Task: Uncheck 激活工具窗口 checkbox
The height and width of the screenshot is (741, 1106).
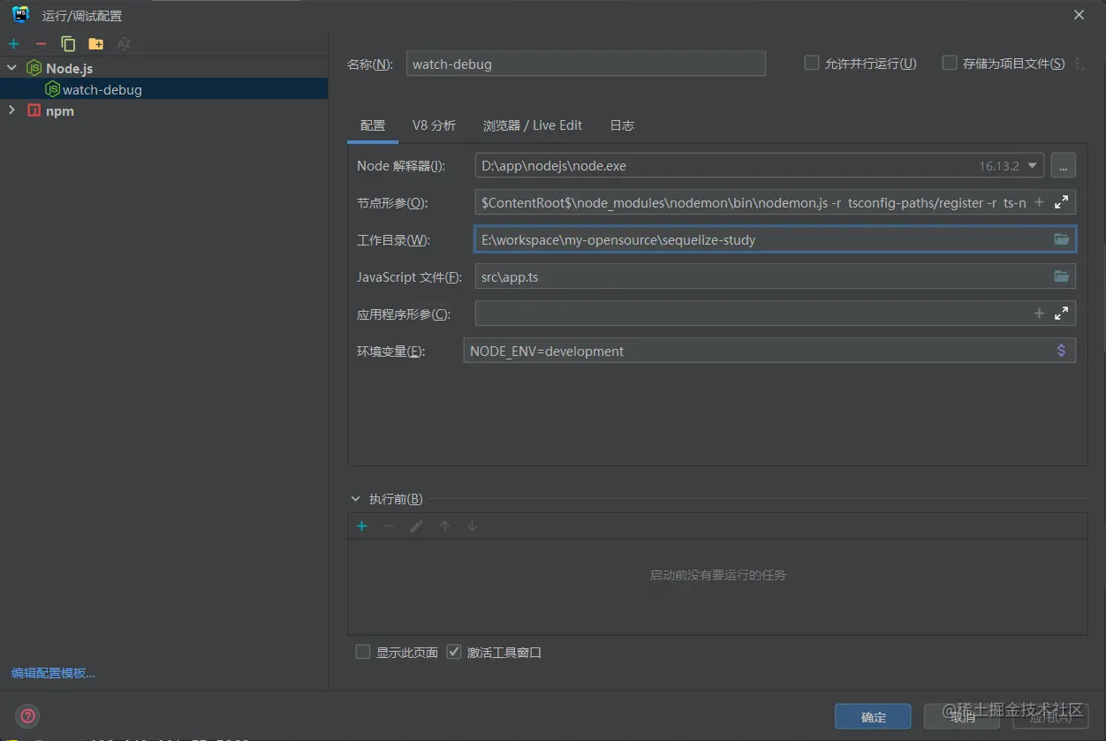Action: [454, 652]
